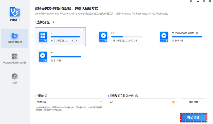Click the WinFR logo icon
Image resolution: width=213 pixels, height=124 pixels.
click(15, 12)
